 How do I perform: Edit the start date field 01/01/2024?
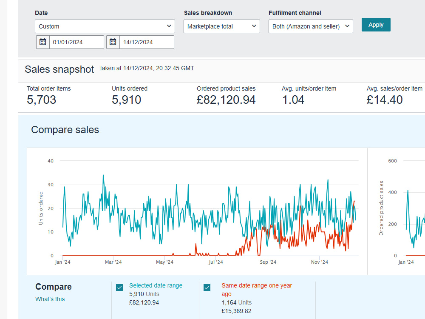tap(76, 42)
